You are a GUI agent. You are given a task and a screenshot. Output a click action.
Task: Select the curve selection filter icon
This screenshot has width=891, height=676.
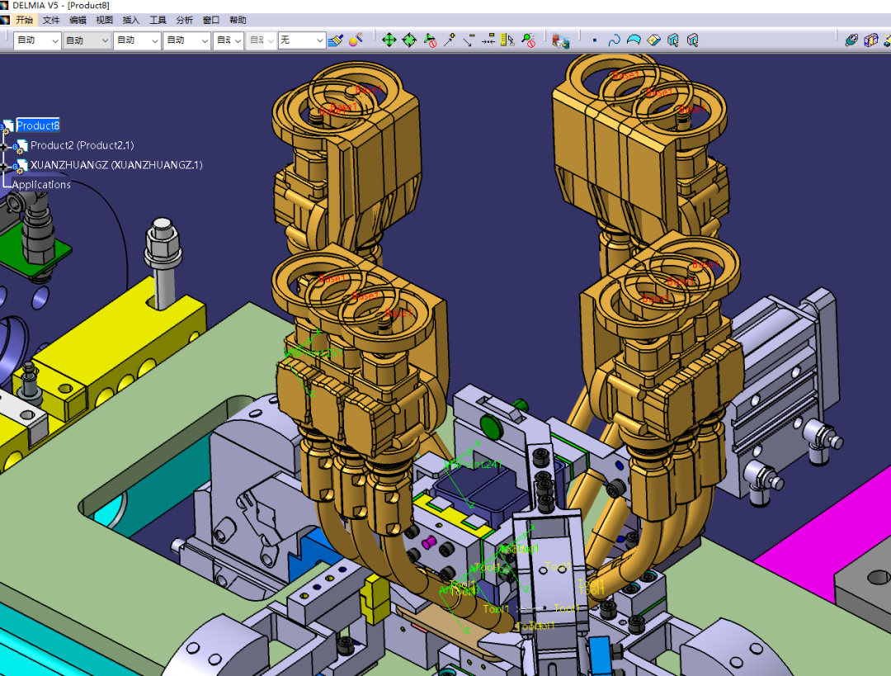pos(615,40)
